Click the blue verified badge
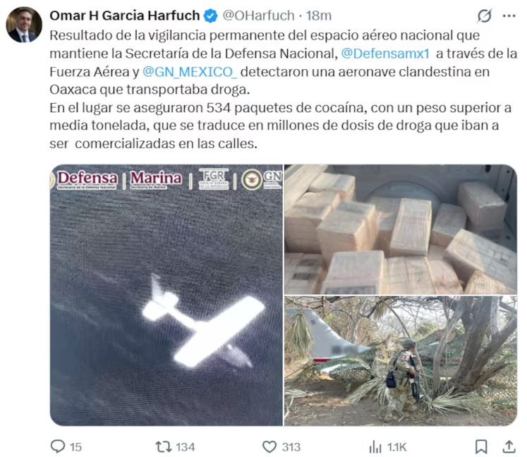 click(211, 16)
